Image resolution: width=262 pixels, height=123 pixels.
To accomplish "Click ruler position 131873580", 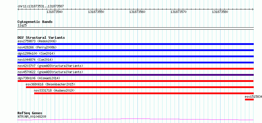I will tap(220, 12).
